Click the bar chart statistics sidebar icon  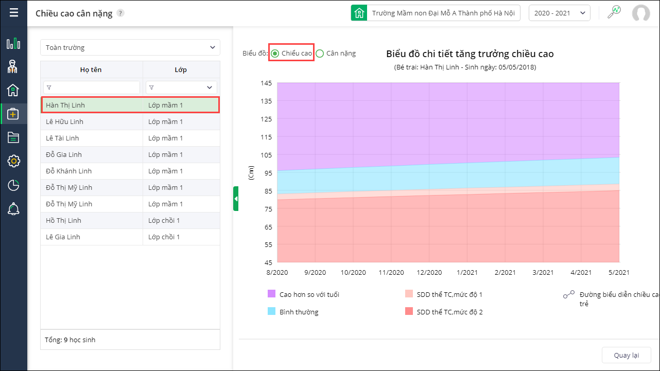point(13,43)
